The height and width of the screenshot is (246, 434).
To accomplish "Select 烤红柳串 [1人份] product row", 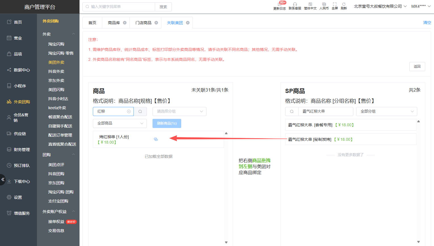I will [x=158, y=139].
